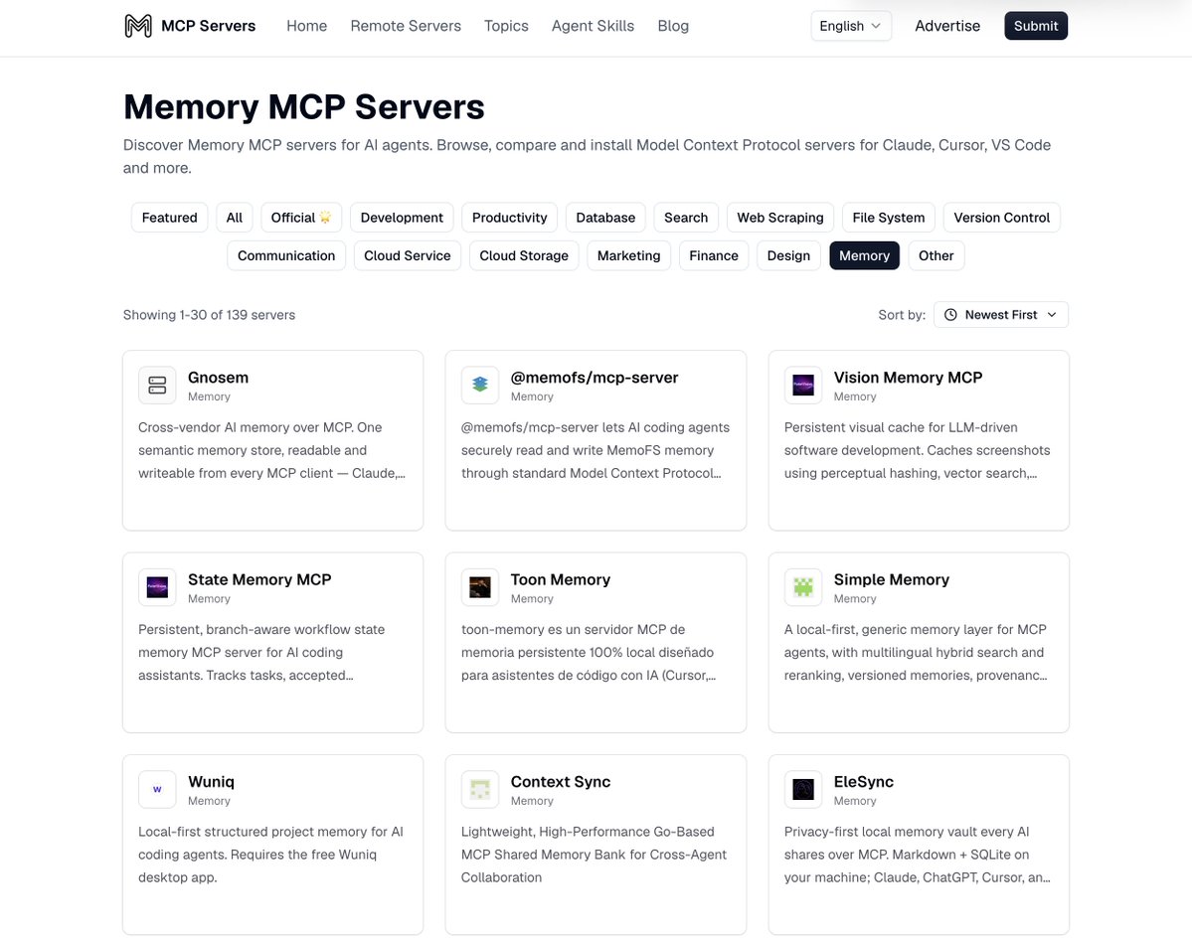Click the State Memory MCP thumbnail icon
Screen dimensions: 1192x942
coord(157,587)
